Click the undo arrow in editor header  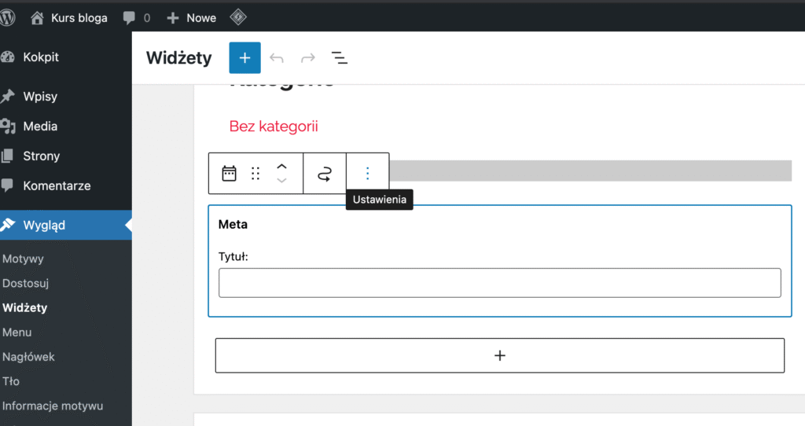pyautogui.click(x=276, y=58)
